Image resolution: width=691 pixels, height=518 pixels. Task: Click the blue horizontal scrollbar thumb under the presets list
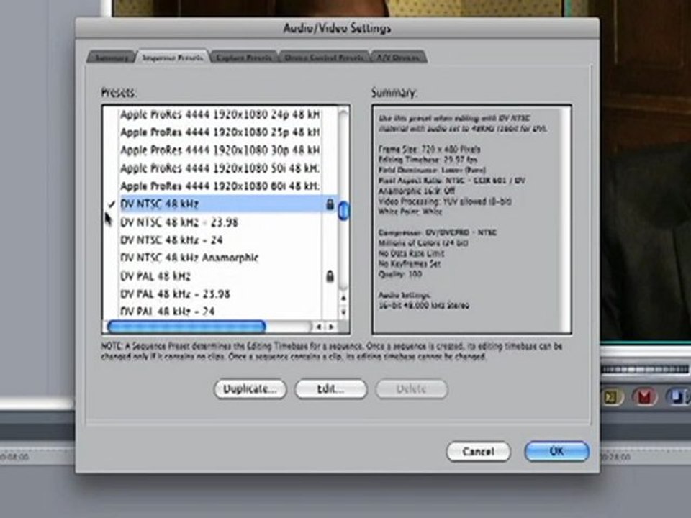186,327
